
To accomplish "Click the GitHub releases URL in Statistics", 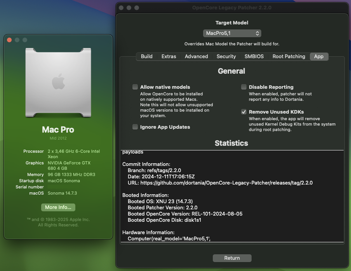I will click(226, 183).
